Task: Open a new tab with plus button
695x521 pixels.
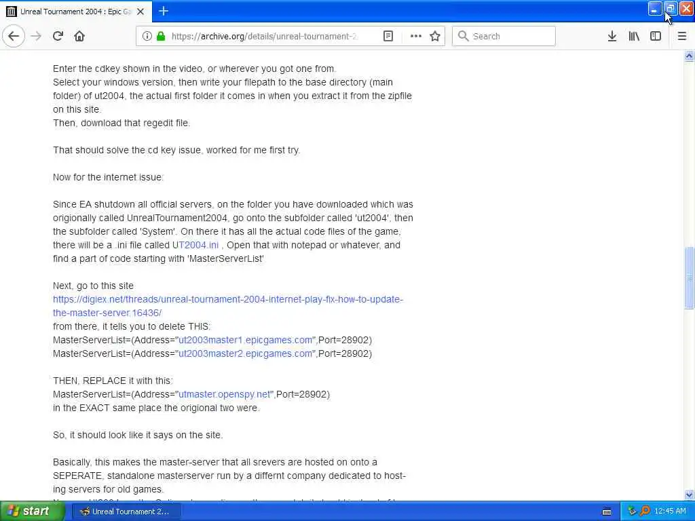Action: [x=164, y=11]
